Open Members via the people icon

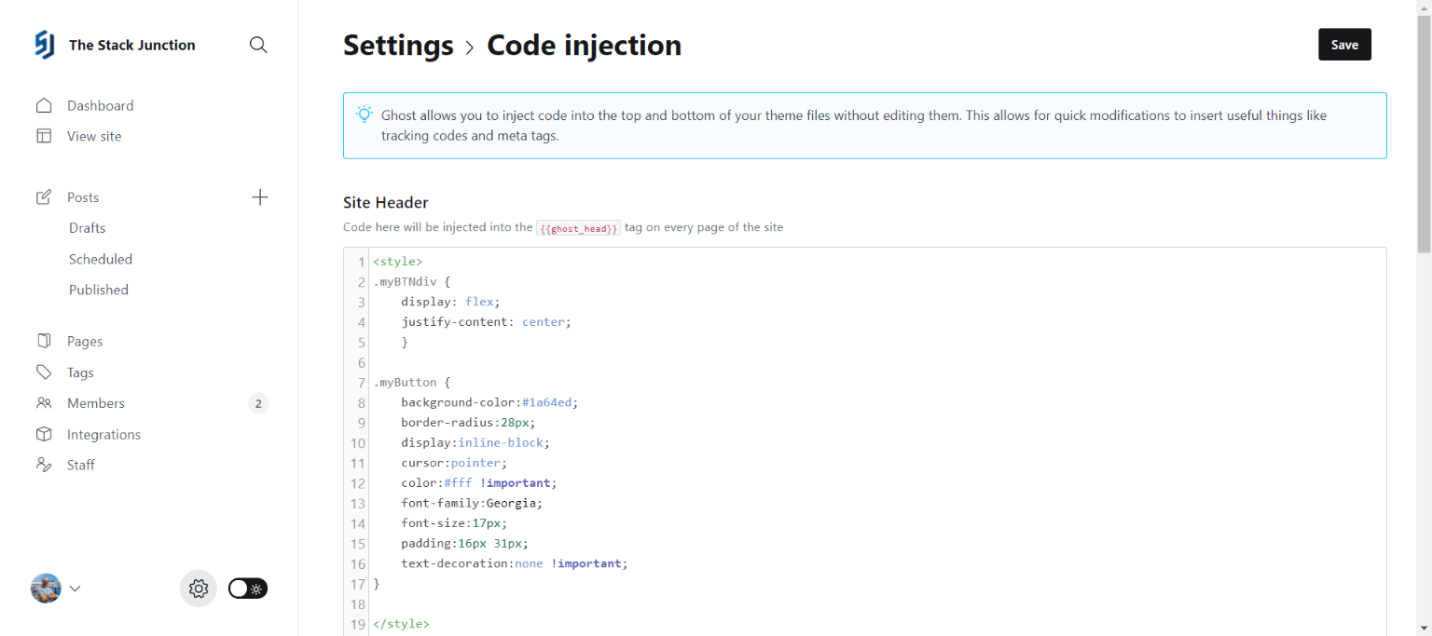coord(44,402)
